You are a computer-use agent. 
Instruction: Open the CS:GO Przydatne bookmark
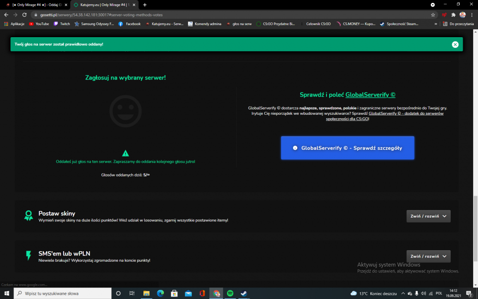(276, 24)
